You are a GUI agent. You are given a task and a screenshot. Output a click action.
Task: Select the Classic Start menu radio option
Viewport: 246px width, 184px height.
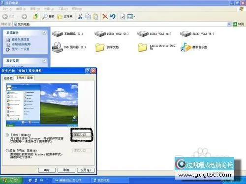point(7,151)
